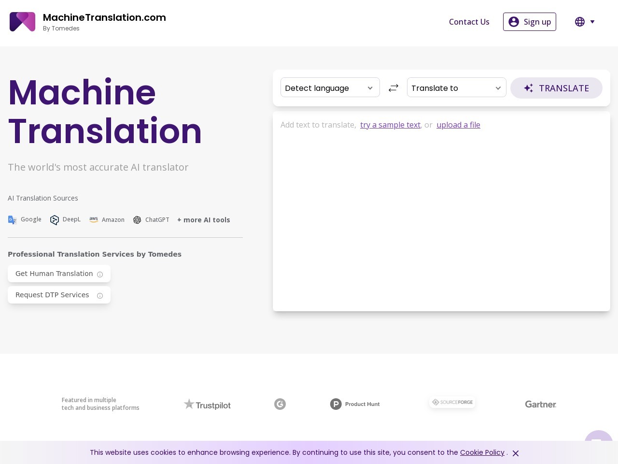The image size is (618, 464).
Task: Select the ChatGPT translation source icon
Action: point(137,220)
